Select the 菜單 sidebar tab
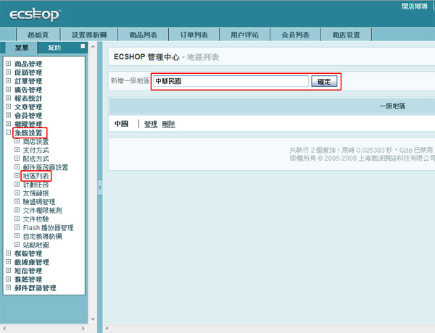435x333 pixels. pos(22,48)
